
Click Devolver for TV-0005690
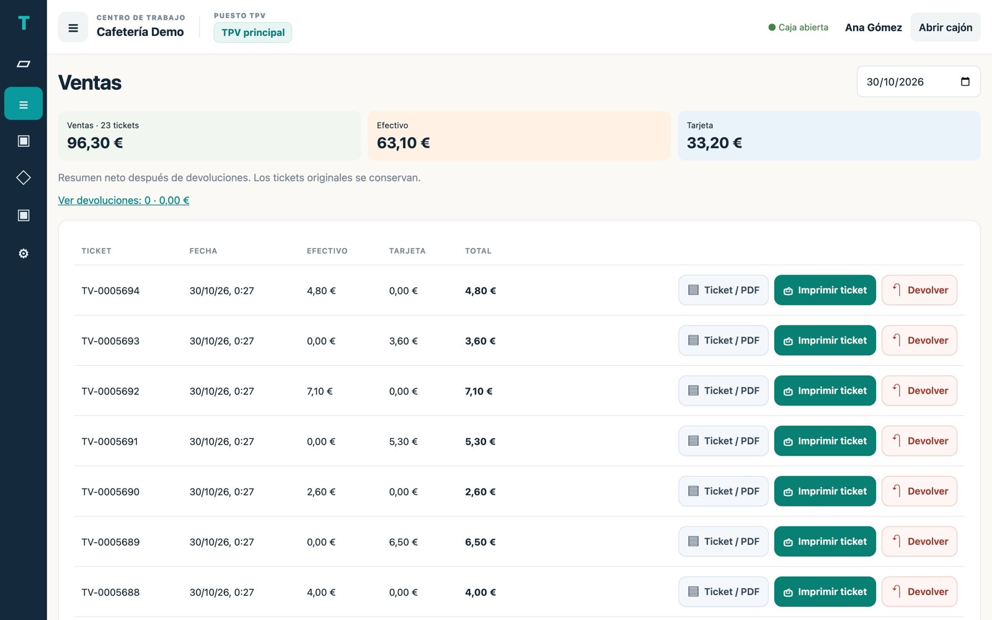pos(919,491)
